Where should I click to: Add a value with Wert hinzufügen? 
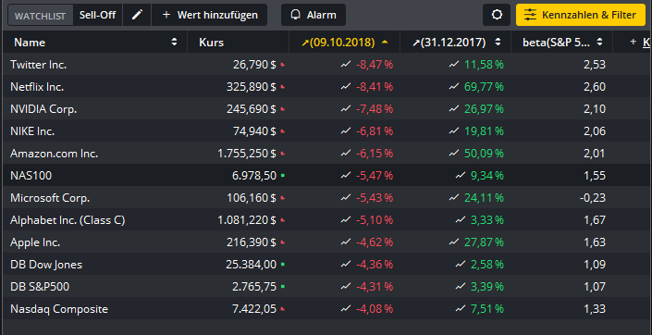tap(210, 15)
